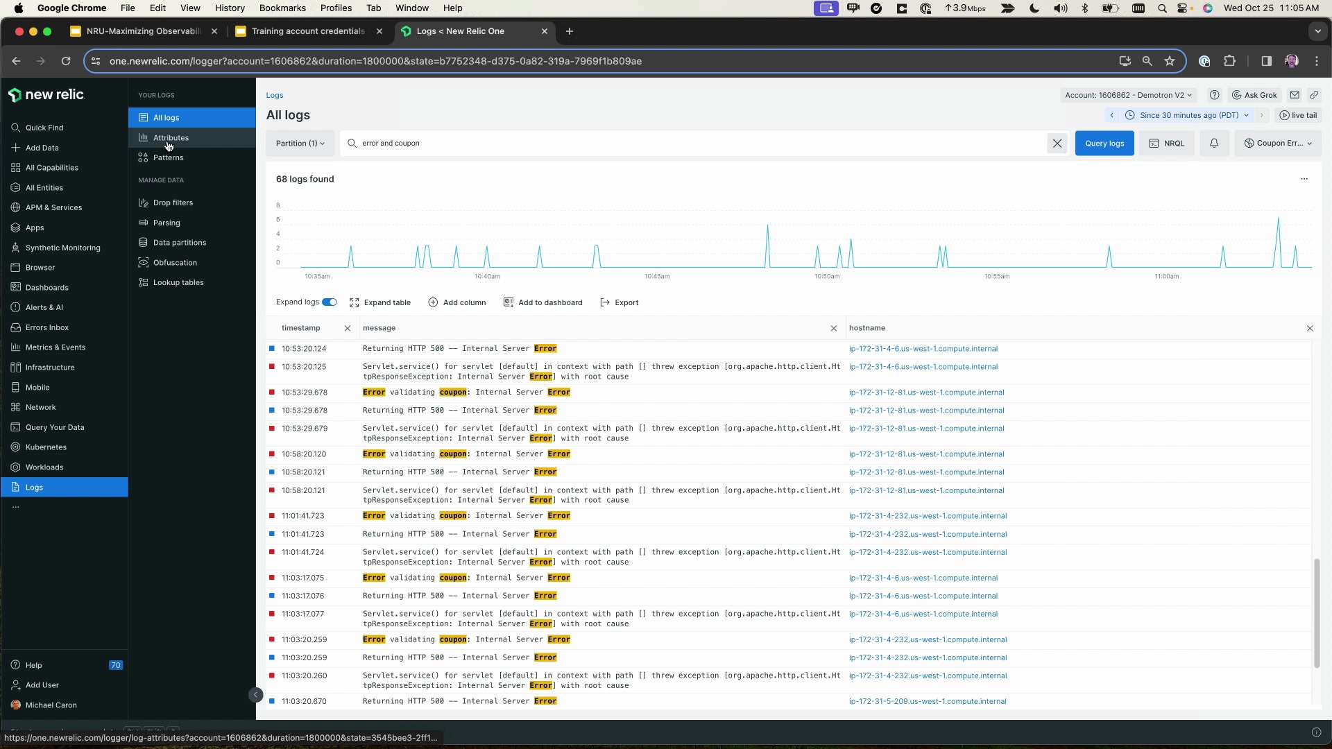Viewport: 1332px width, 749px height.
Task: Go to All Entities
Action: tap(44, 188)
